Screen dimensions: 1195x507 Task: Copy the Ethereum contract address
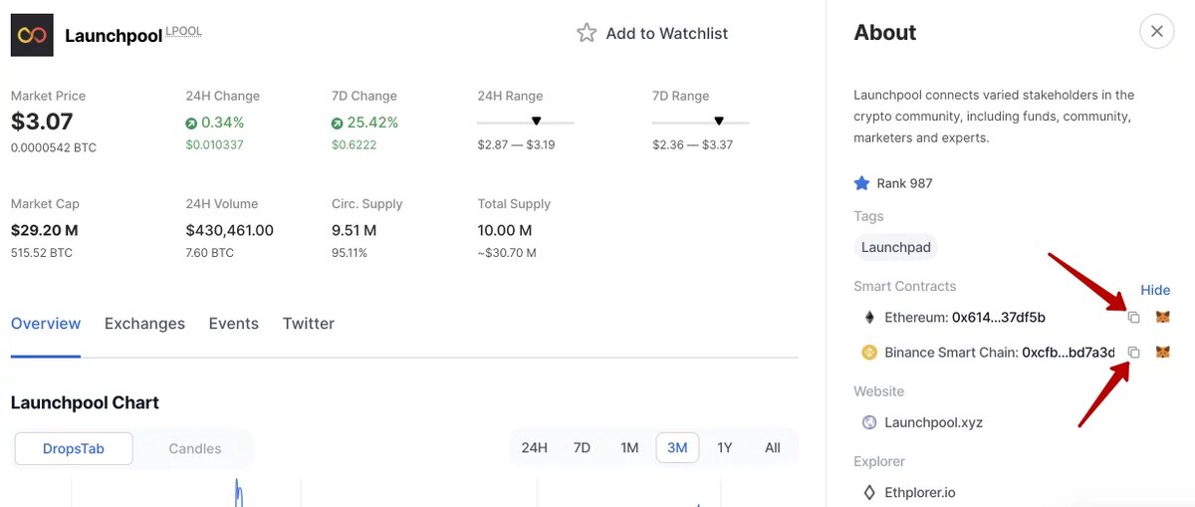(1133, 318)
